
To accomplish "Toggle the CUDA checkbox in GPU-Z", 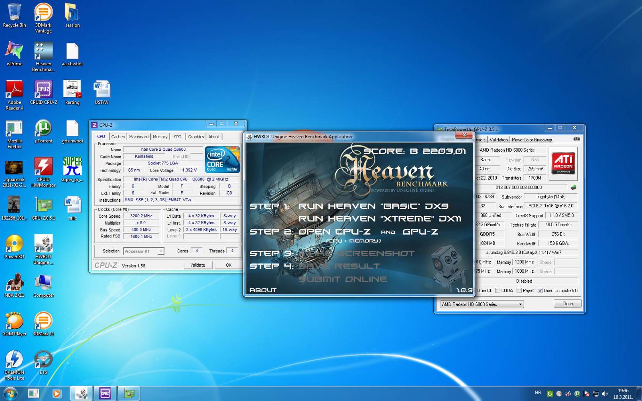I will click(498, 290).
